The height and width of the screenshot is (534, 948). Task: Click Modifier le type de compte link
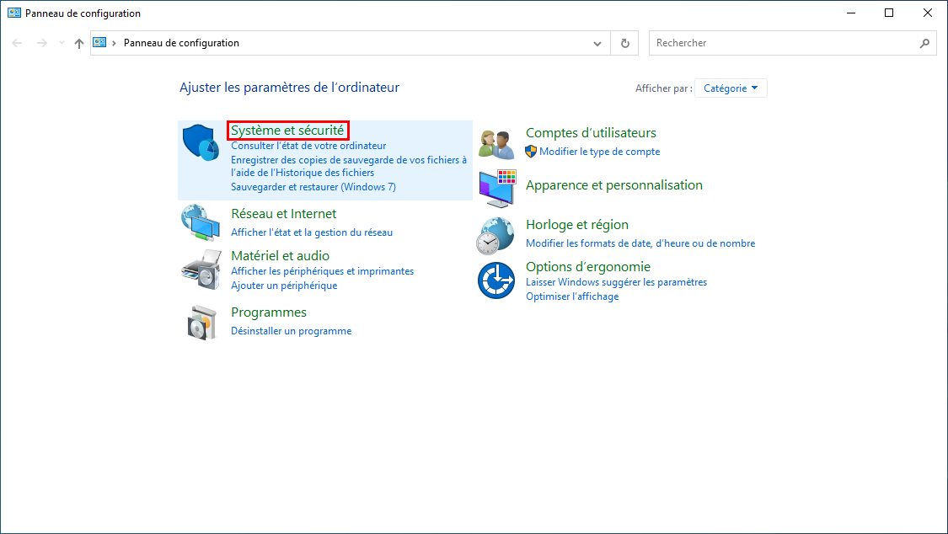(599, 152)
